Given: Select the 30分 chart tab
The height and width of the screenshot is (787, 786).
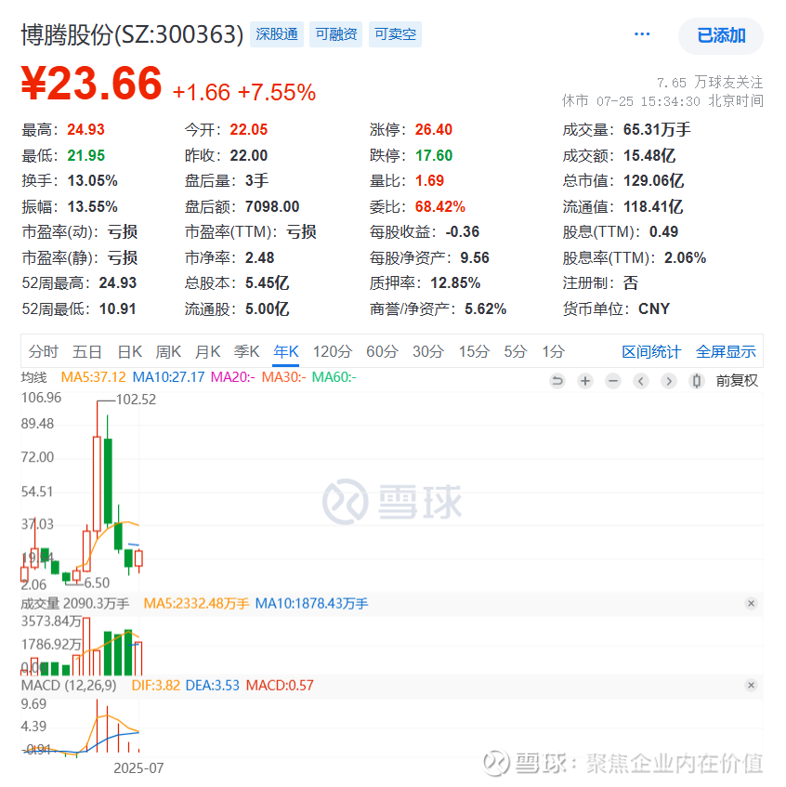Looking at the screenshot, I should [x=428, y=351].
